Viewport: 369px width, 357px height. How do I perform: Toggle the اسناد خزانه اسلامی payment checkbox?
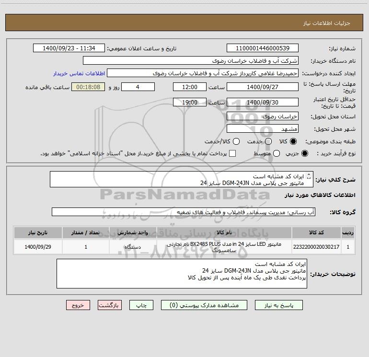point(232,153)
